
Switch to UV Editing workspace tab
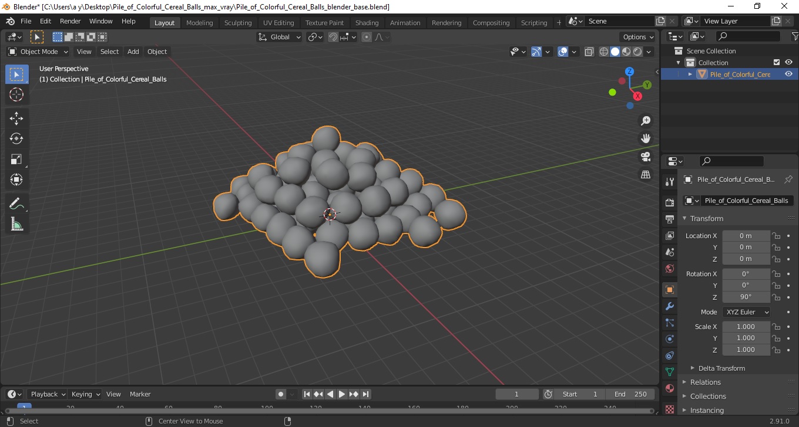(x=278, y=22)
